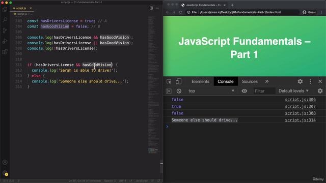The height and width of the screenshot is (183, 326).
Task: Open the script.js:306 source link
Action: (x=300, y=100)
